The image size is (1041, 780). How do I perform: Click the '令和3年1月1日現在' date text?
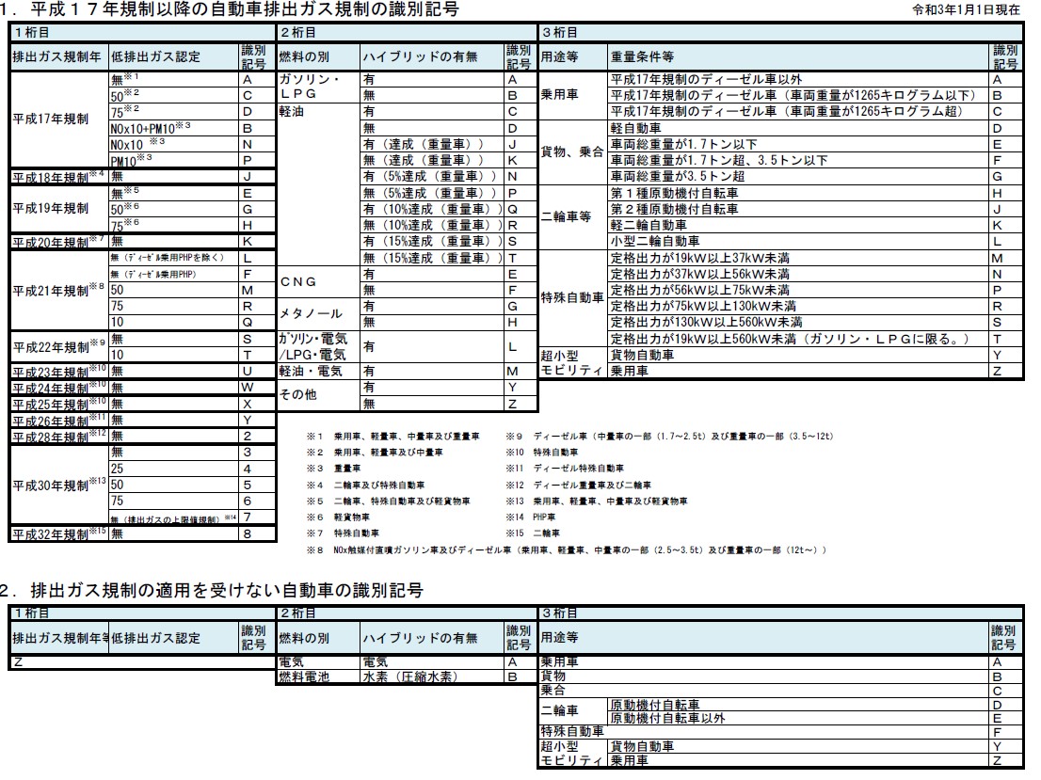(966, 9)
